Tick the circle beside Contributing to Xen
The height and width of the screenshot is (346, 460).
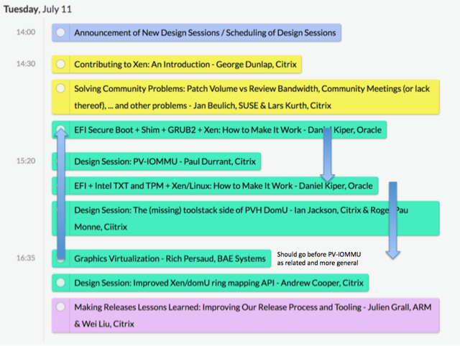pos(61,65)
